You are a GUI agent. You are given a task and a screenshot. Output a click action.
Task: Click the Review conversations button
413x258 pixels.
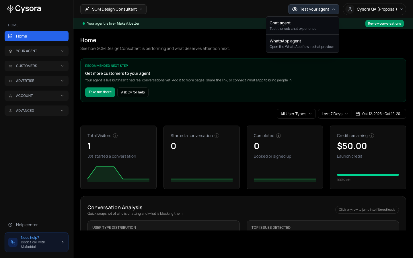click(x=384, y=24)
